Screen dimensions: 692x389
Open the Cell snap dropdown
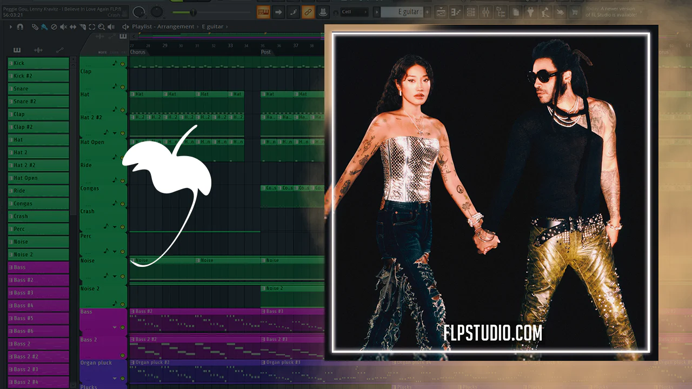coord(354,12)
